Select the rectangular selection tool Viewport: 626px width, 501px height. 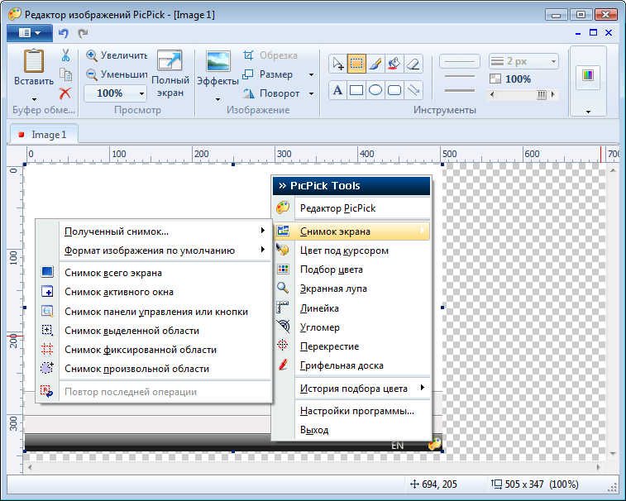(356, 64)
